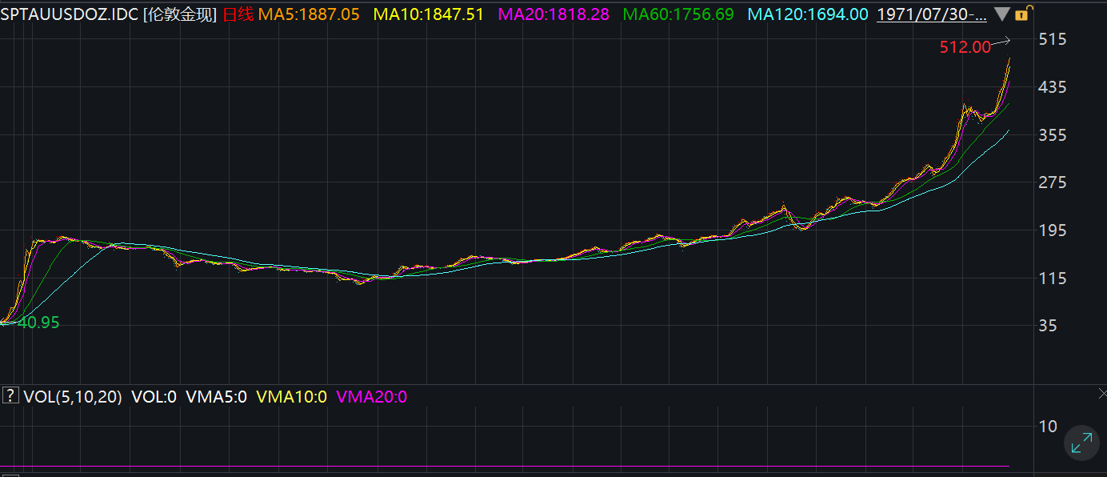Select the MA60:1756.69 indicator label
Image resolution: width=1107 pixels, height=477 pixels.
[678, 14]
